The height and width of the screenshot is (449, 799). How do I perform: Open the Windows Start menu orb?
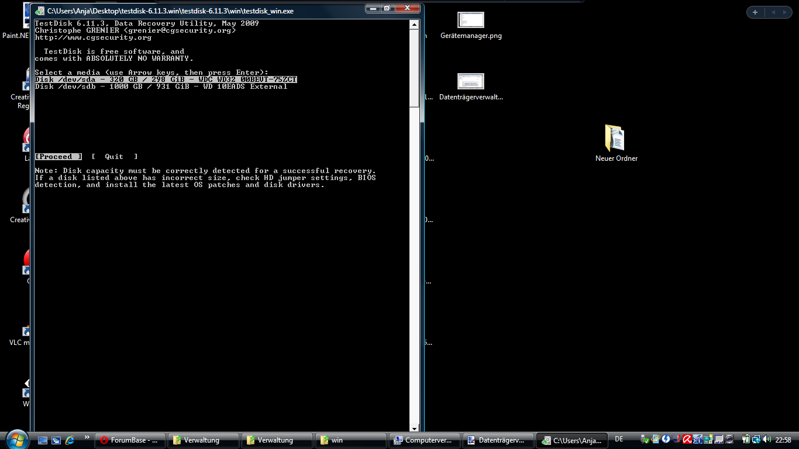tap(16, 438)
